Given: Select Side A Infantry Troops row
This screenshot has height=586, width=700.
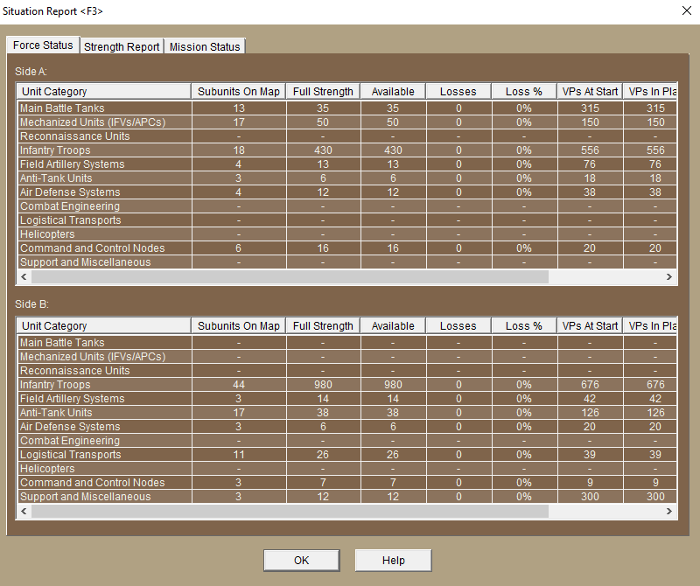Looking at the screenshot, I should point(346,150).
